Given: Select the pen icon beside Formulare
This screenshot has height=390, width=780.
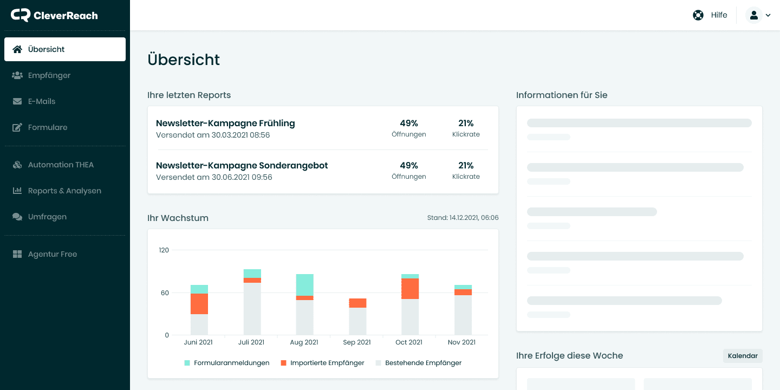Looking at the screenshot, I should [17, 127].
